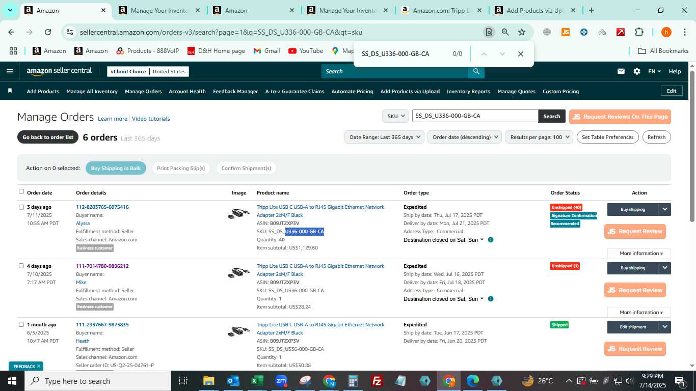Switch to the Amazon.com: Tripp Lite browser tab
The height and width of the screenshot is (391, 696).
point(440,10)
